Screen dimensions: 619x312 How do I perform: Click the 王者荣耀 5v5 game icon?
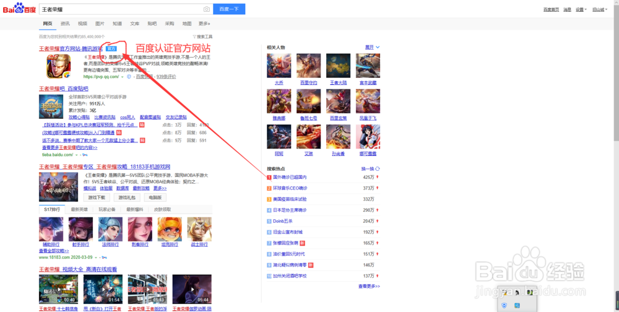pyautogui.click(x=59, y=66)
